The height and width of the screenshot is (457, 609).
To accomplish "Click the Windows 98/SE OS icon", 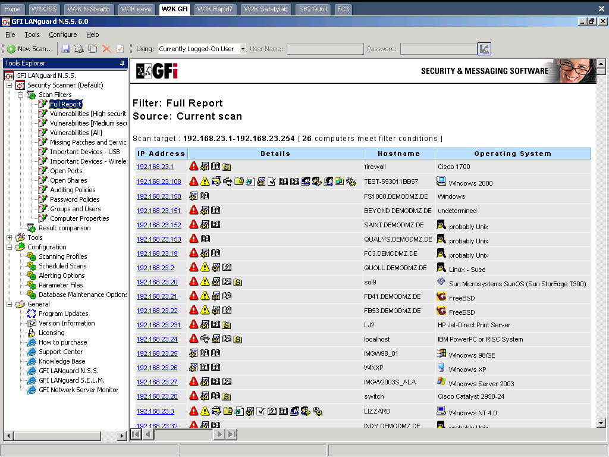I will (441, 353).
